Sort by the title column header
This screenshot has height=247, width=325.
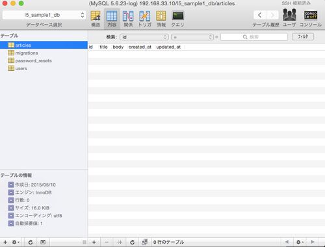point(103,47)
